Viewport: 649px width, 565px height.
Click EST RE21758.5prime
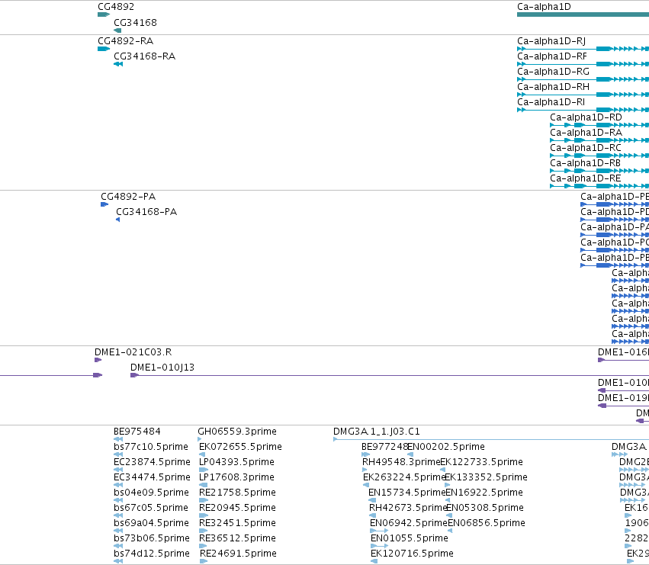point(237,493)
